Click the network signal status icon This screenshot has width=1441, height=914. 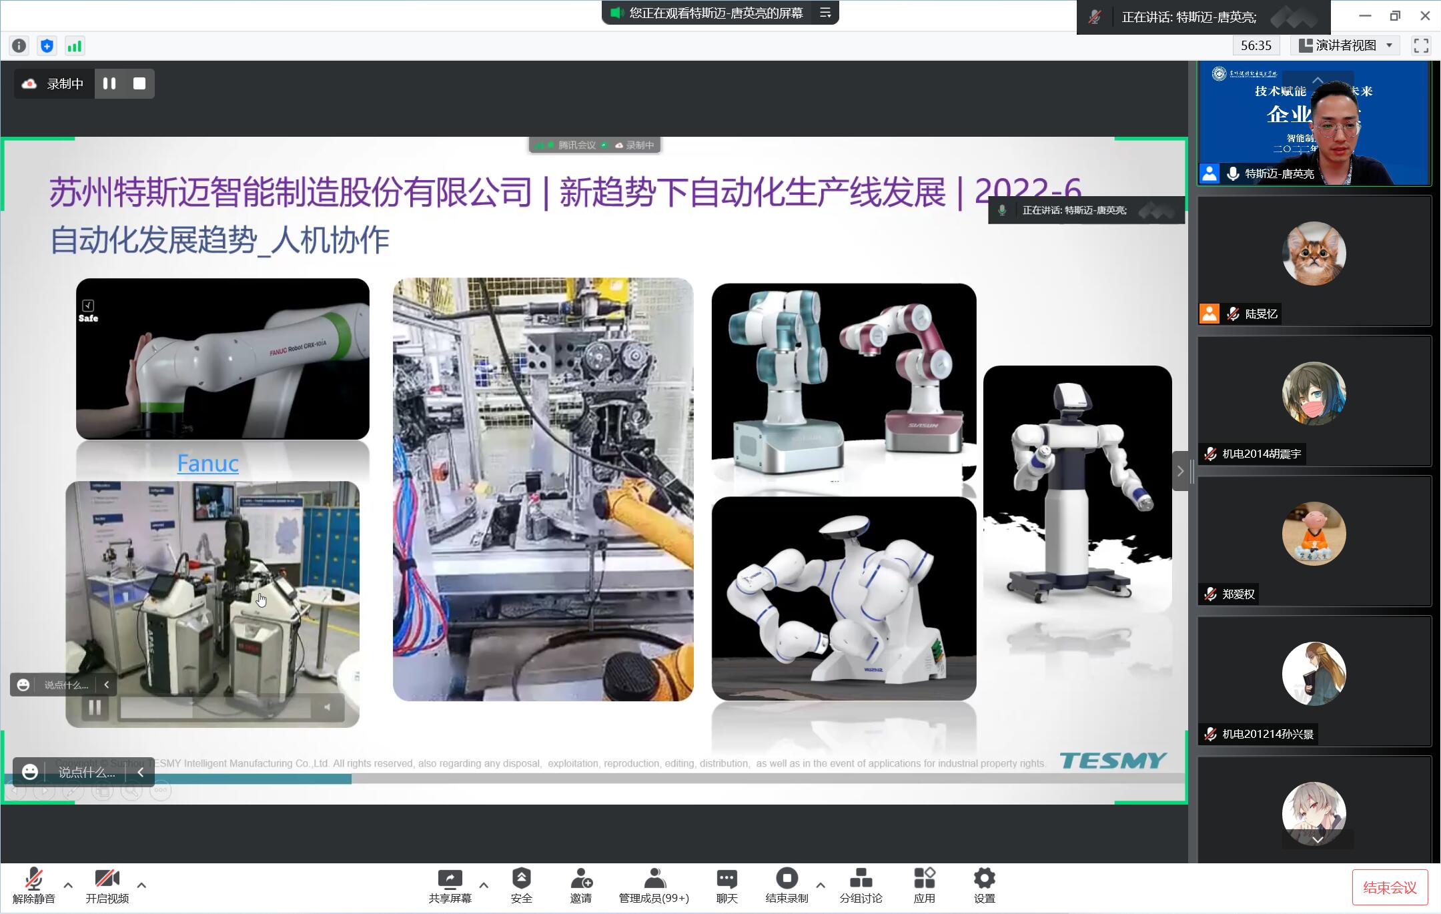pos(74,46)
